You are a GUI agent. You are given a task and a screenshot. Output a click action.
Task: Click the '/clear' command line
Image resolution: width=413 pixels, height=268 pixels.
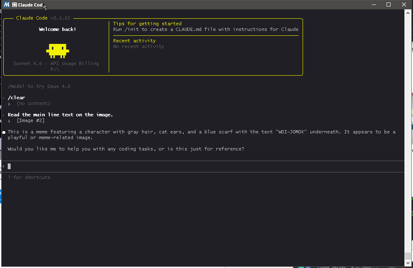click(x=16, y=98)
